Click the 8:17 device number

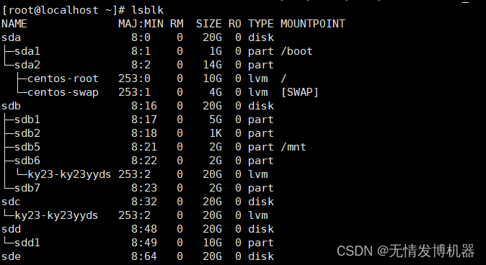144,120
